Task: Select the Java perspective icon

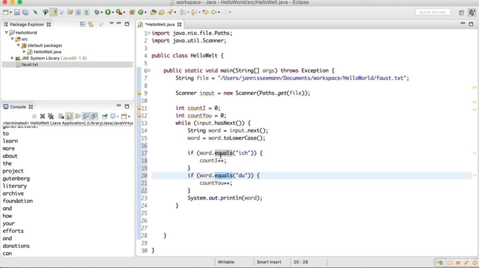Action: point(472,12)
